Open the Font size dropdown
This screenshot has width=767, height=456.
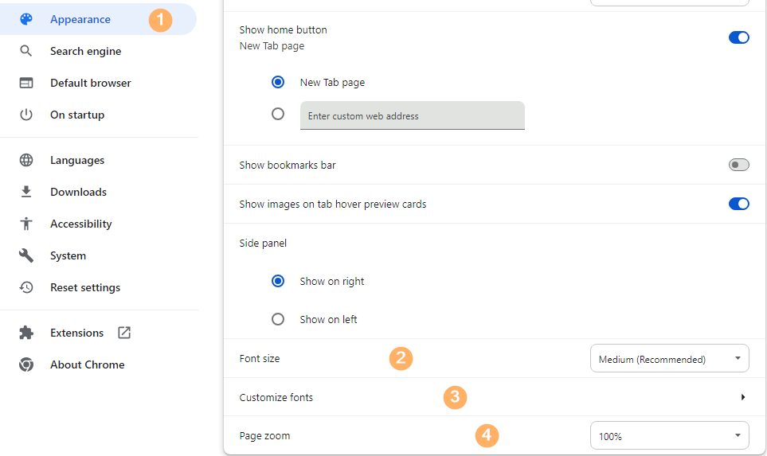point(669,359)
